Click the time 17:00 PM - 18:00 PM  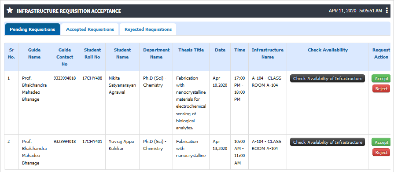coord(239,88)
